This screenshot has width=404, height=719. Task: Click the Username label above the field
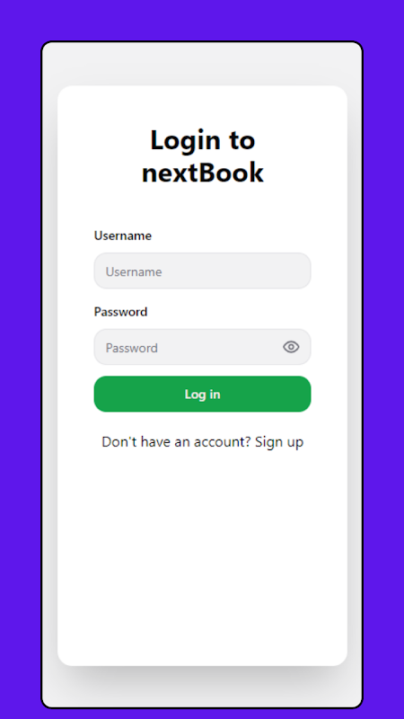pos(123,235)
